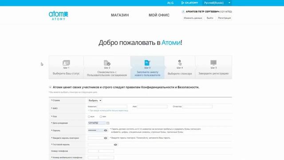
Task: Select the Шаг 5 Завершите регистрацию step
Action: tap(213, 68)
